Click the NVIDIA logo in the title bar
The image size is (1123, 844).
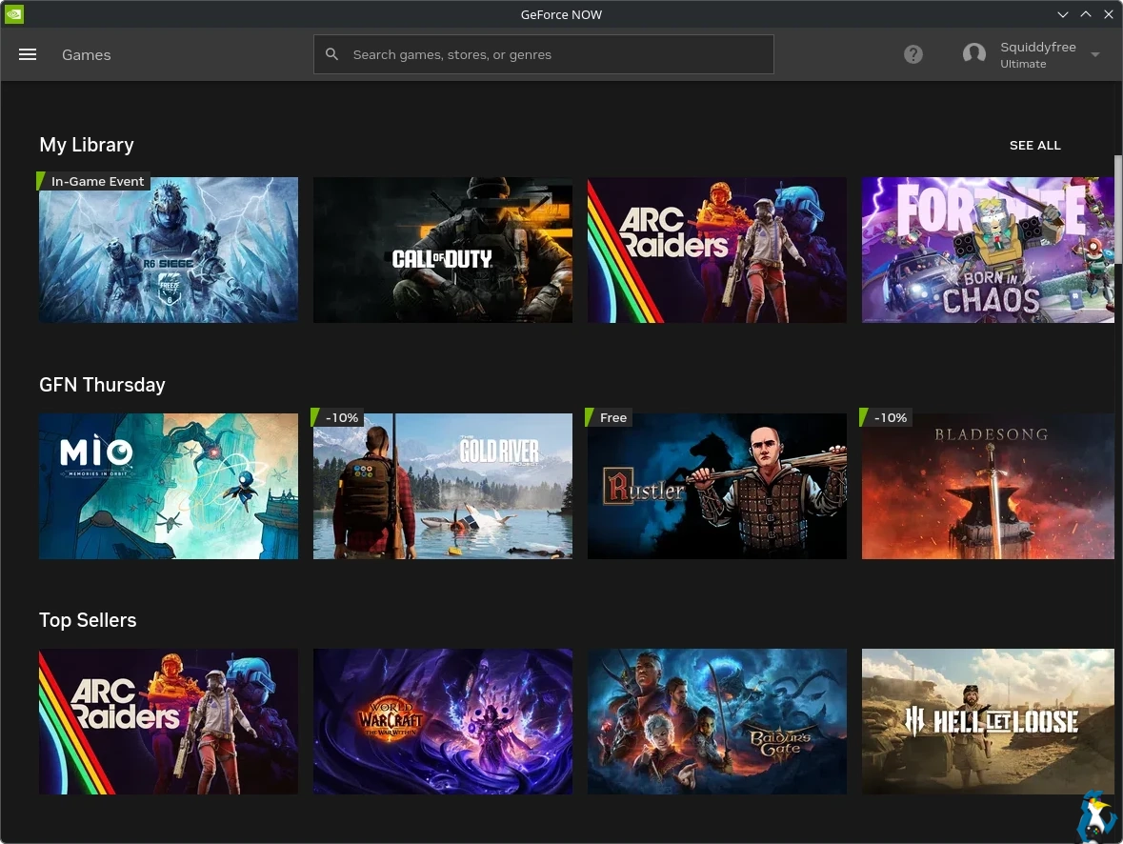tap(14, 14)
